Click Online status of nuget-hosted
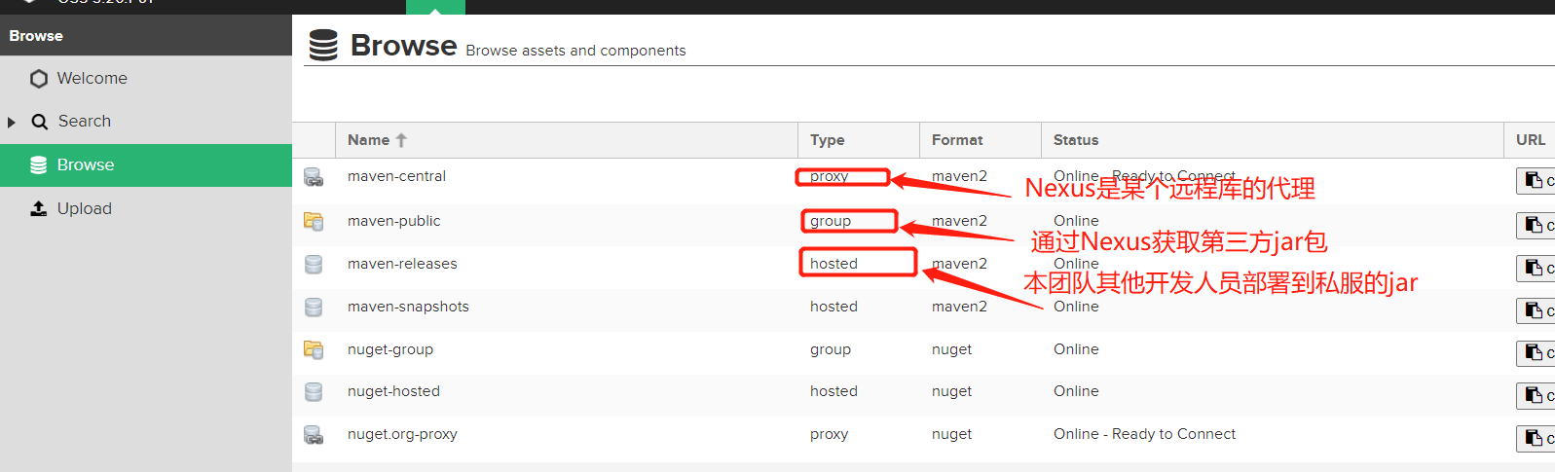 [1076, 391]
